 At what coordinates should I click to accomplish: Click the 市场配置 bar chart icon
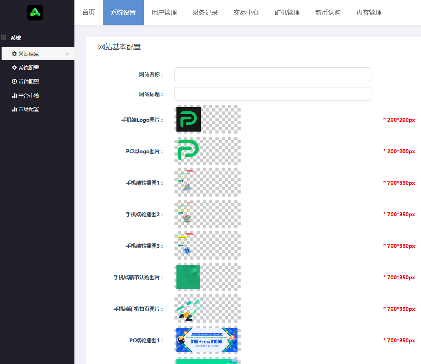pyautogui.click(x=14, y=109)
